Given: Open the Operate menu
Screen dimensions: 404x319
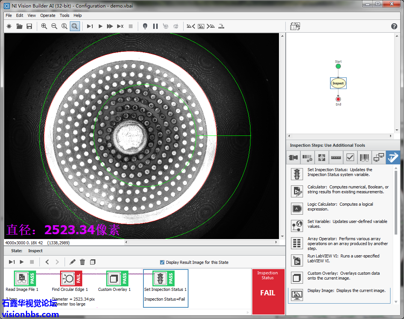Looking at the screenshot, I should (x=48, y=15).
